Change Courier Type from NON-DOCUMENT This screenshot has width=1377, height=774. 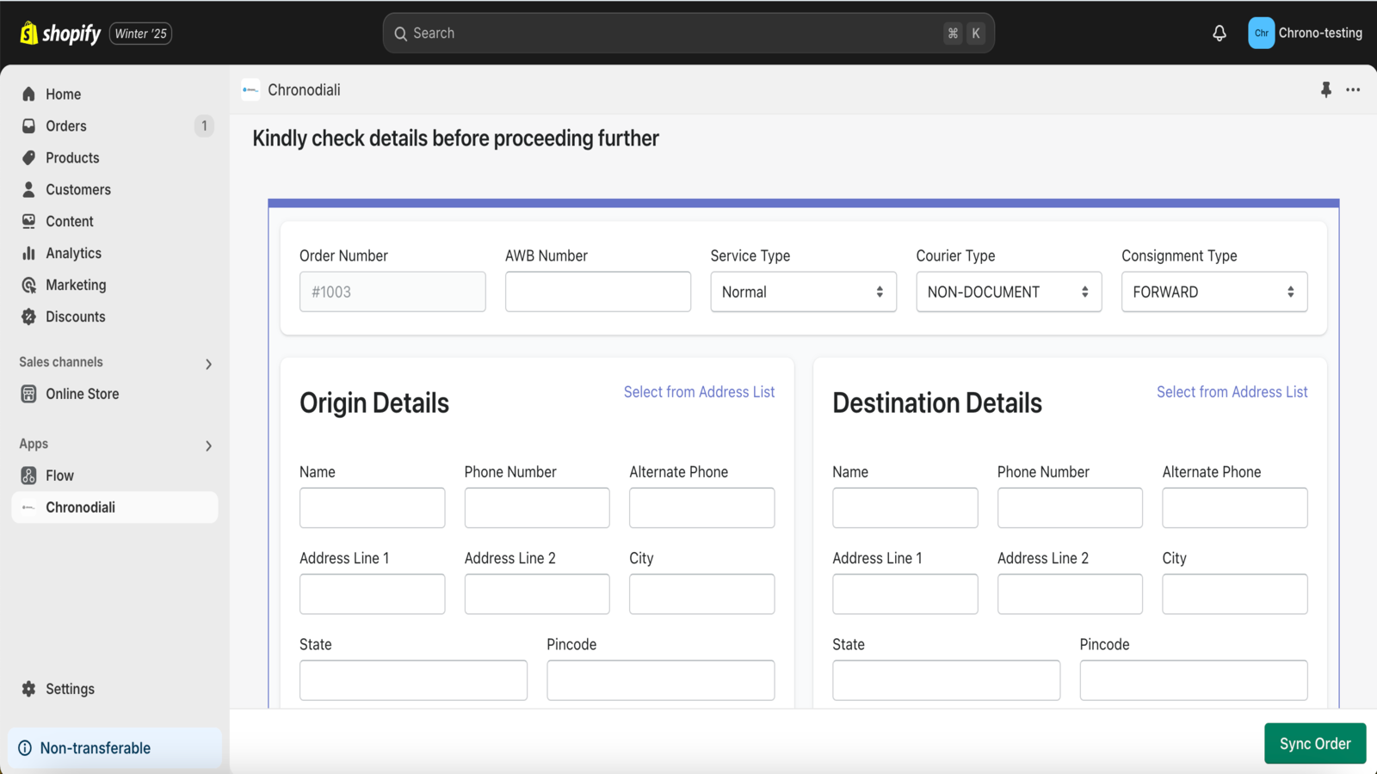pos(1008,292)
